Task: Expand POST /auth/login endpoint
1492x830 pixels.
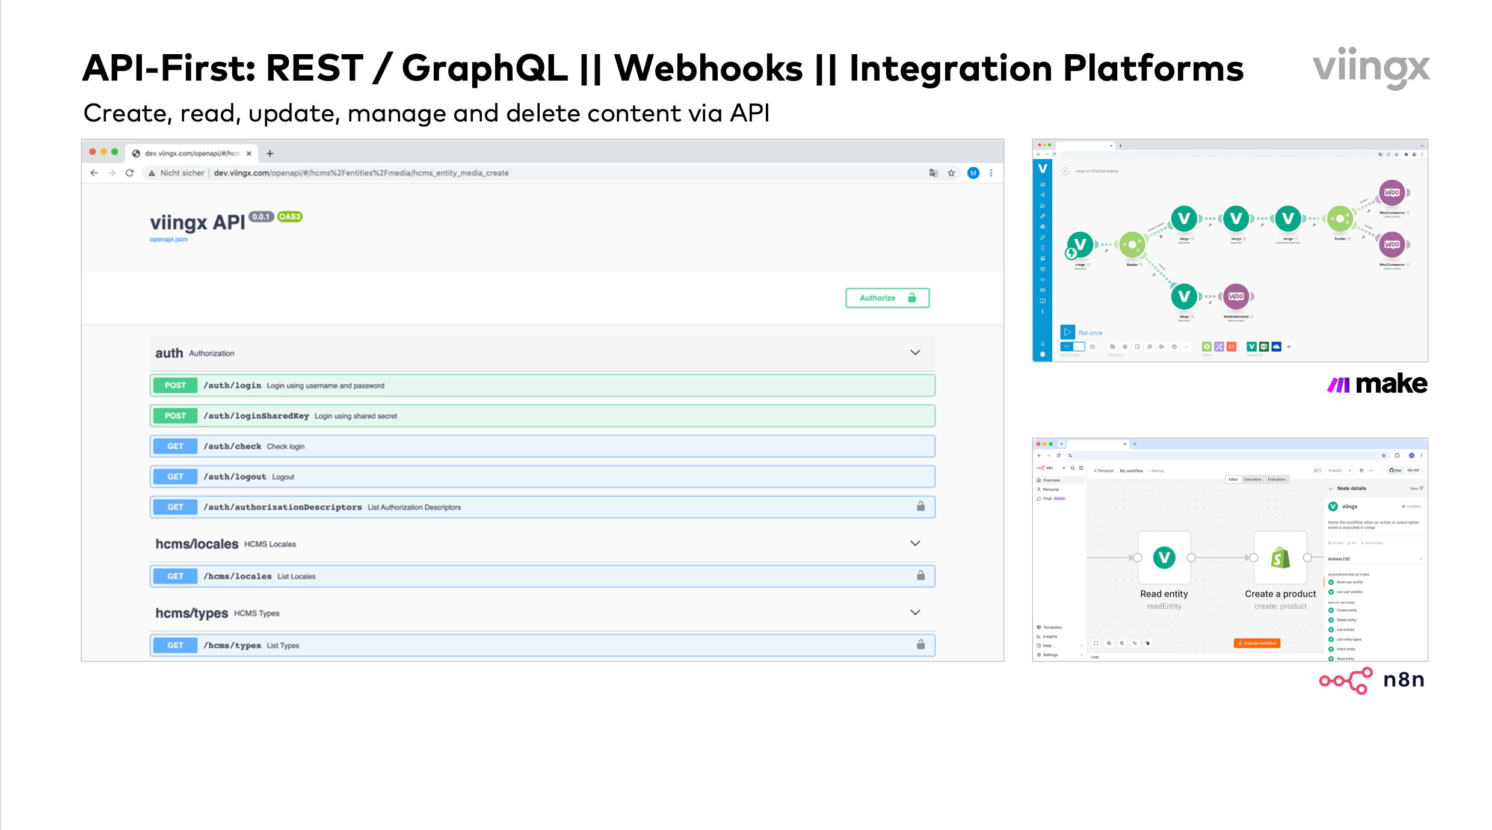Action: (x=542, y=386)
